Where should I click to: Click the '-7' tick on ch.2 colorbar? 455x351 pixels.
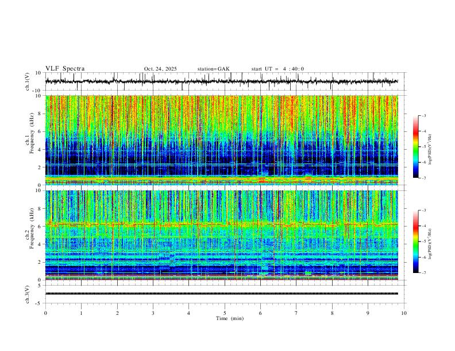(423, 273)
